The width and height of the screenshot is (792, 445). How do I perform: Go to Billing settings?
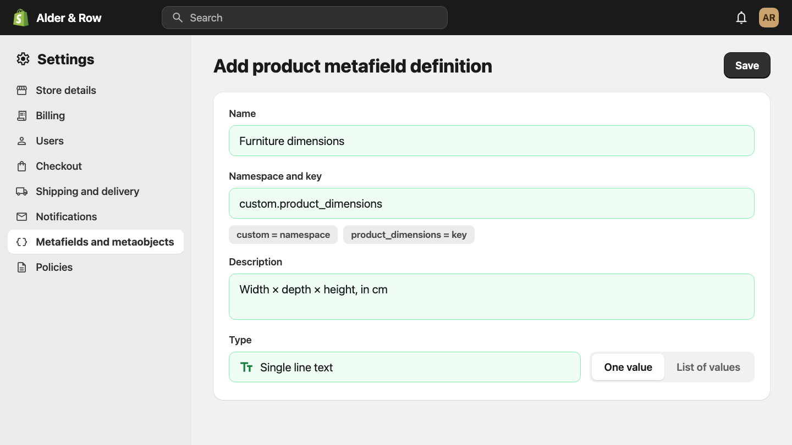coord(96,115)
